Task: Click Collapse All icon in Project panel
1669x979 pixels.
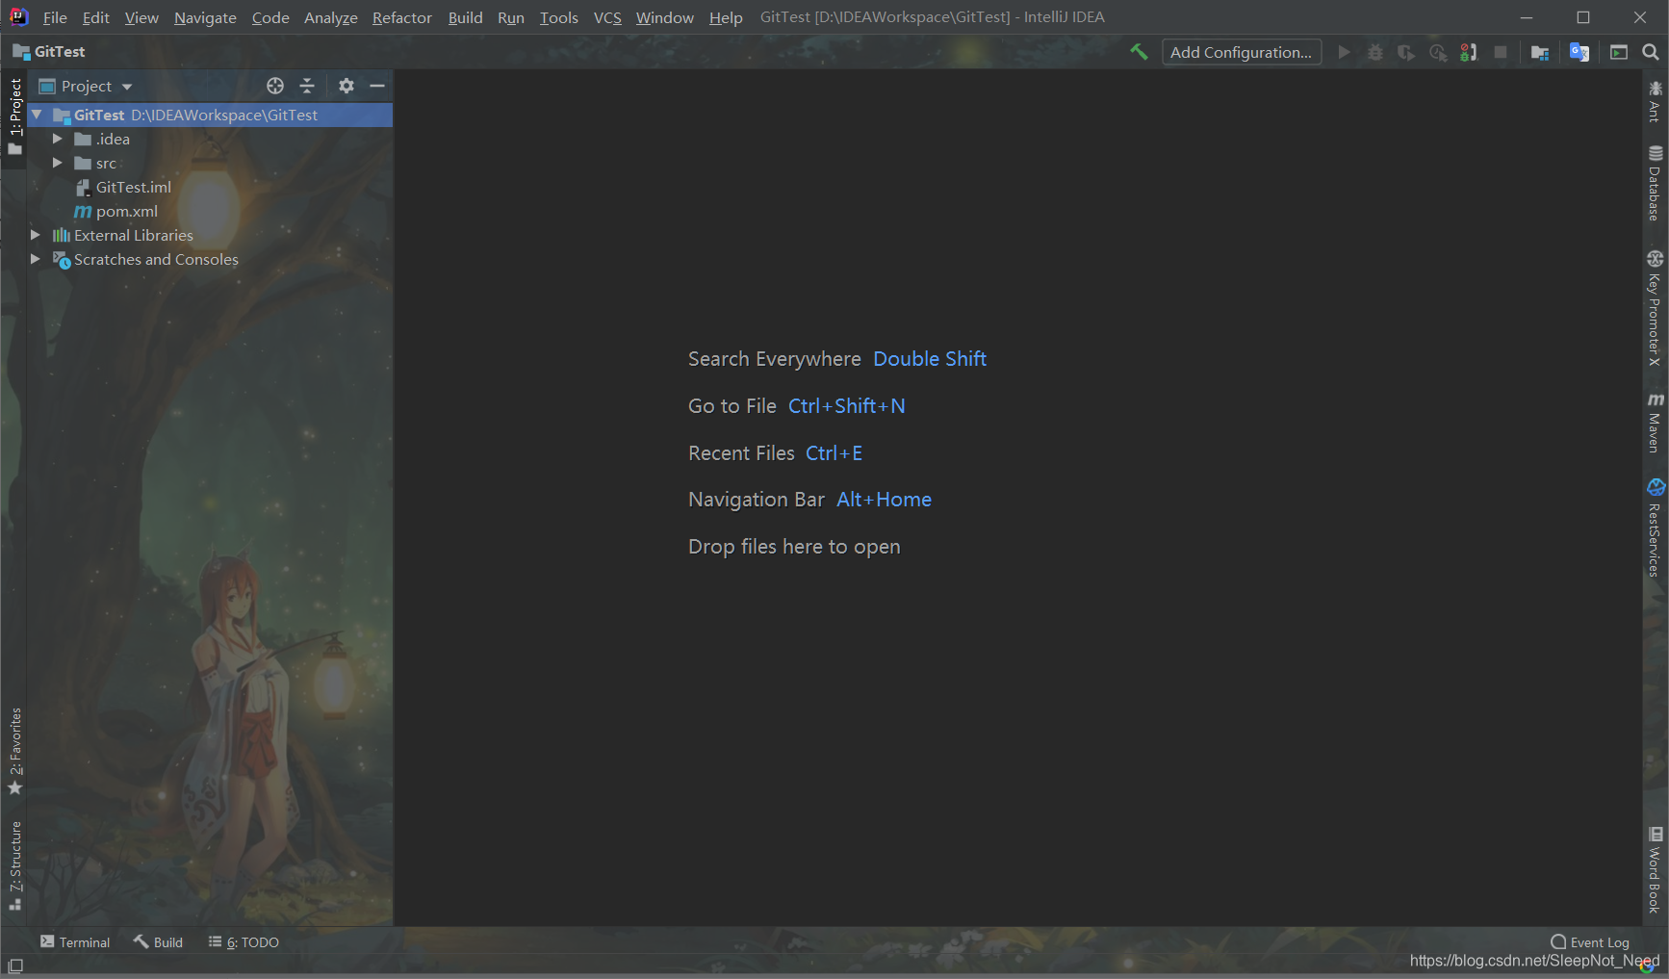Action: pos(307,86)
